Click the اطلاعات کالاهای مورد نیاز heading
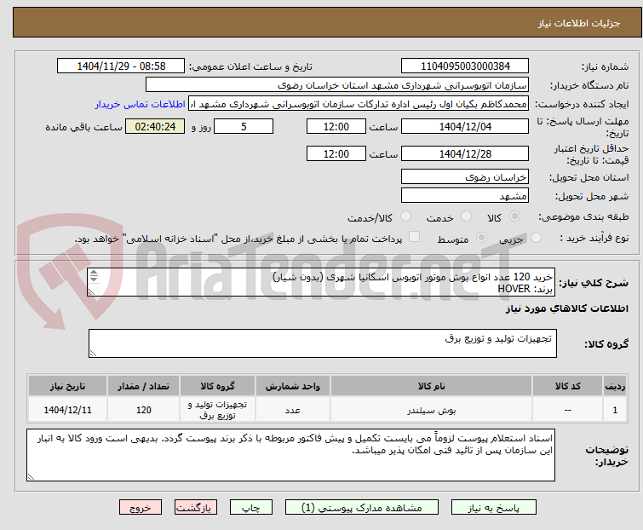The height and width of the screenshot is (530, 643). [x=566, y=308]
